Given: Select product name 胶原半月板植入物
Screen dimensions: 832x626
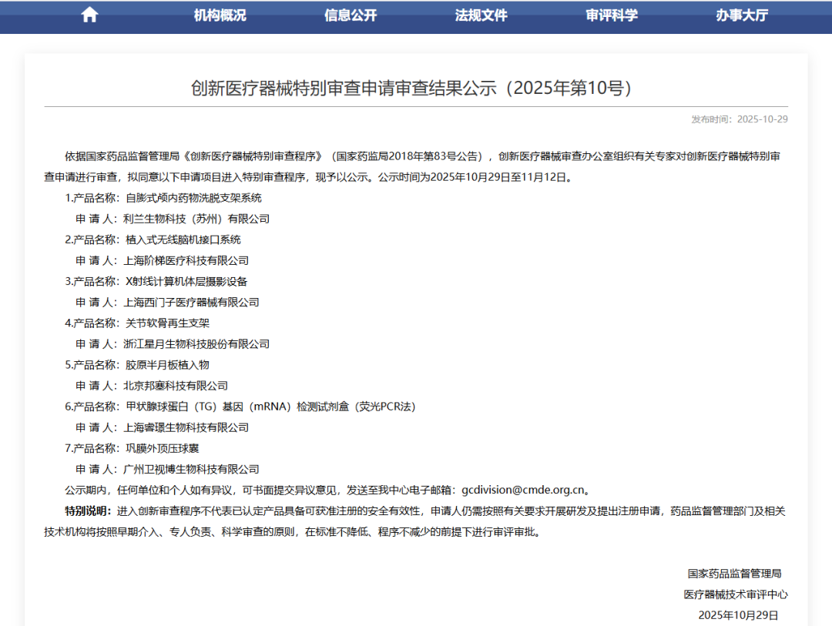Looking at the screenshot, I should click(x=168, y=365).
